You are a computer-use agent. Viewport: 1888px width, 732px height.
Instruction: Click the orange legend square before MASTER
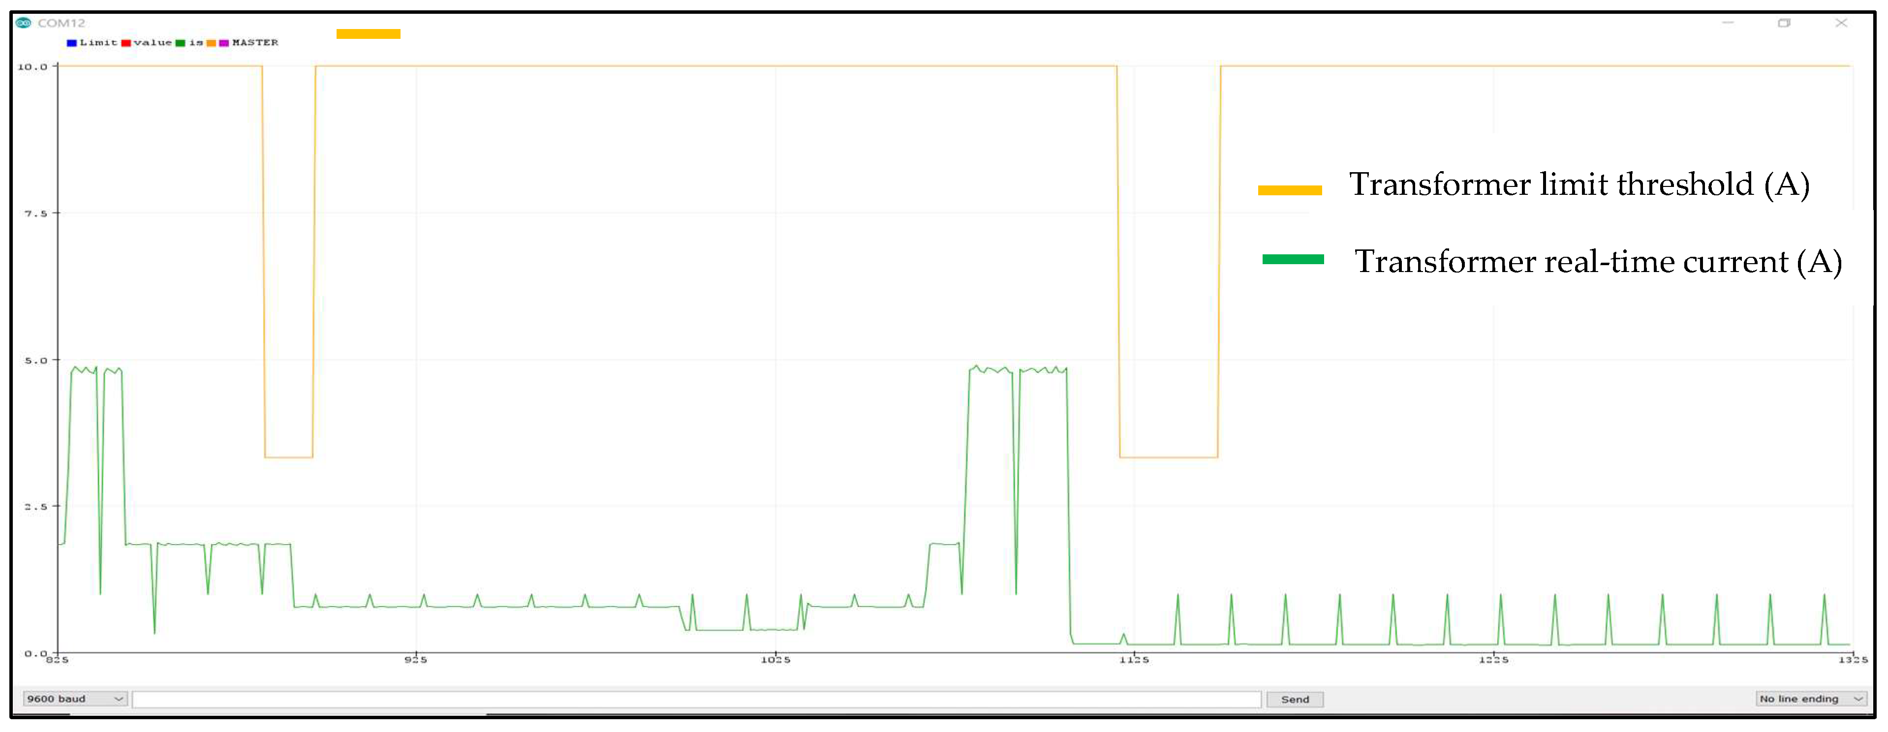(x=212, y=43)
